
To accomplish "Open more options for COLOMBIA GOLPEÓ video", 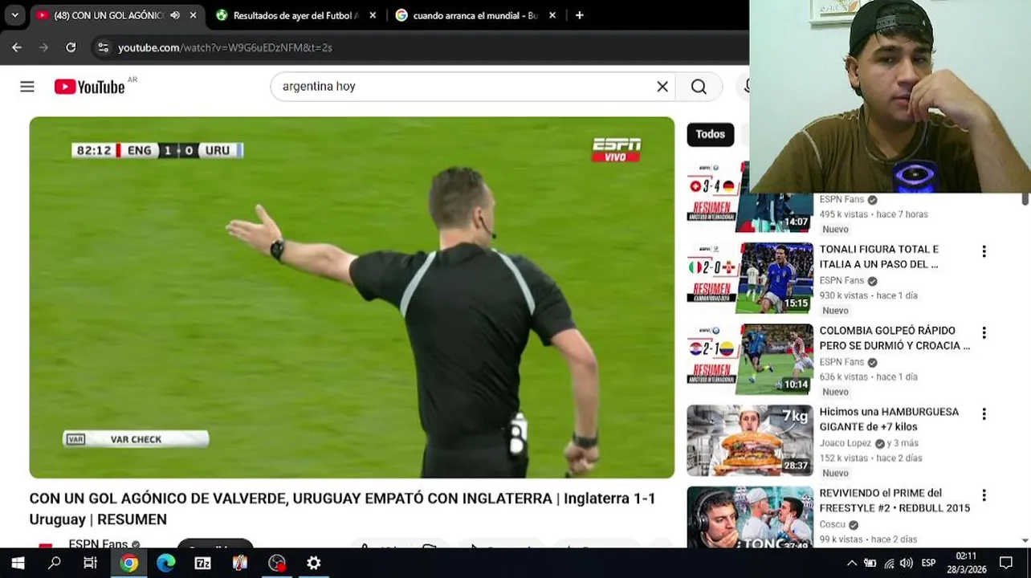I will click(x=984, y=333).
